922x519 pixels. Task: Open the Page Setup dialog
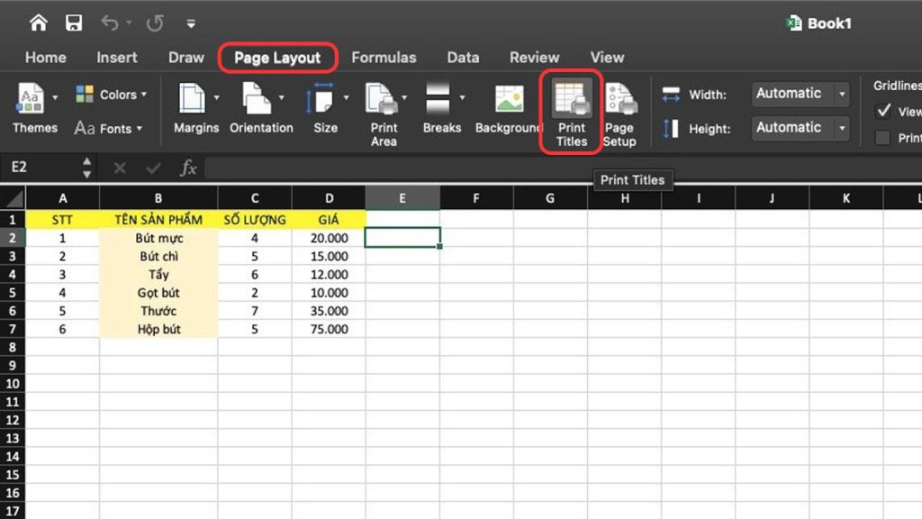coord(619,114)
